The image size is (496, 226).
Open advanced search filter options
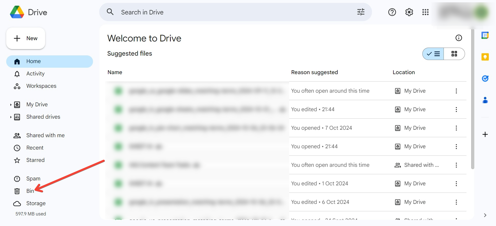(361, 12)
